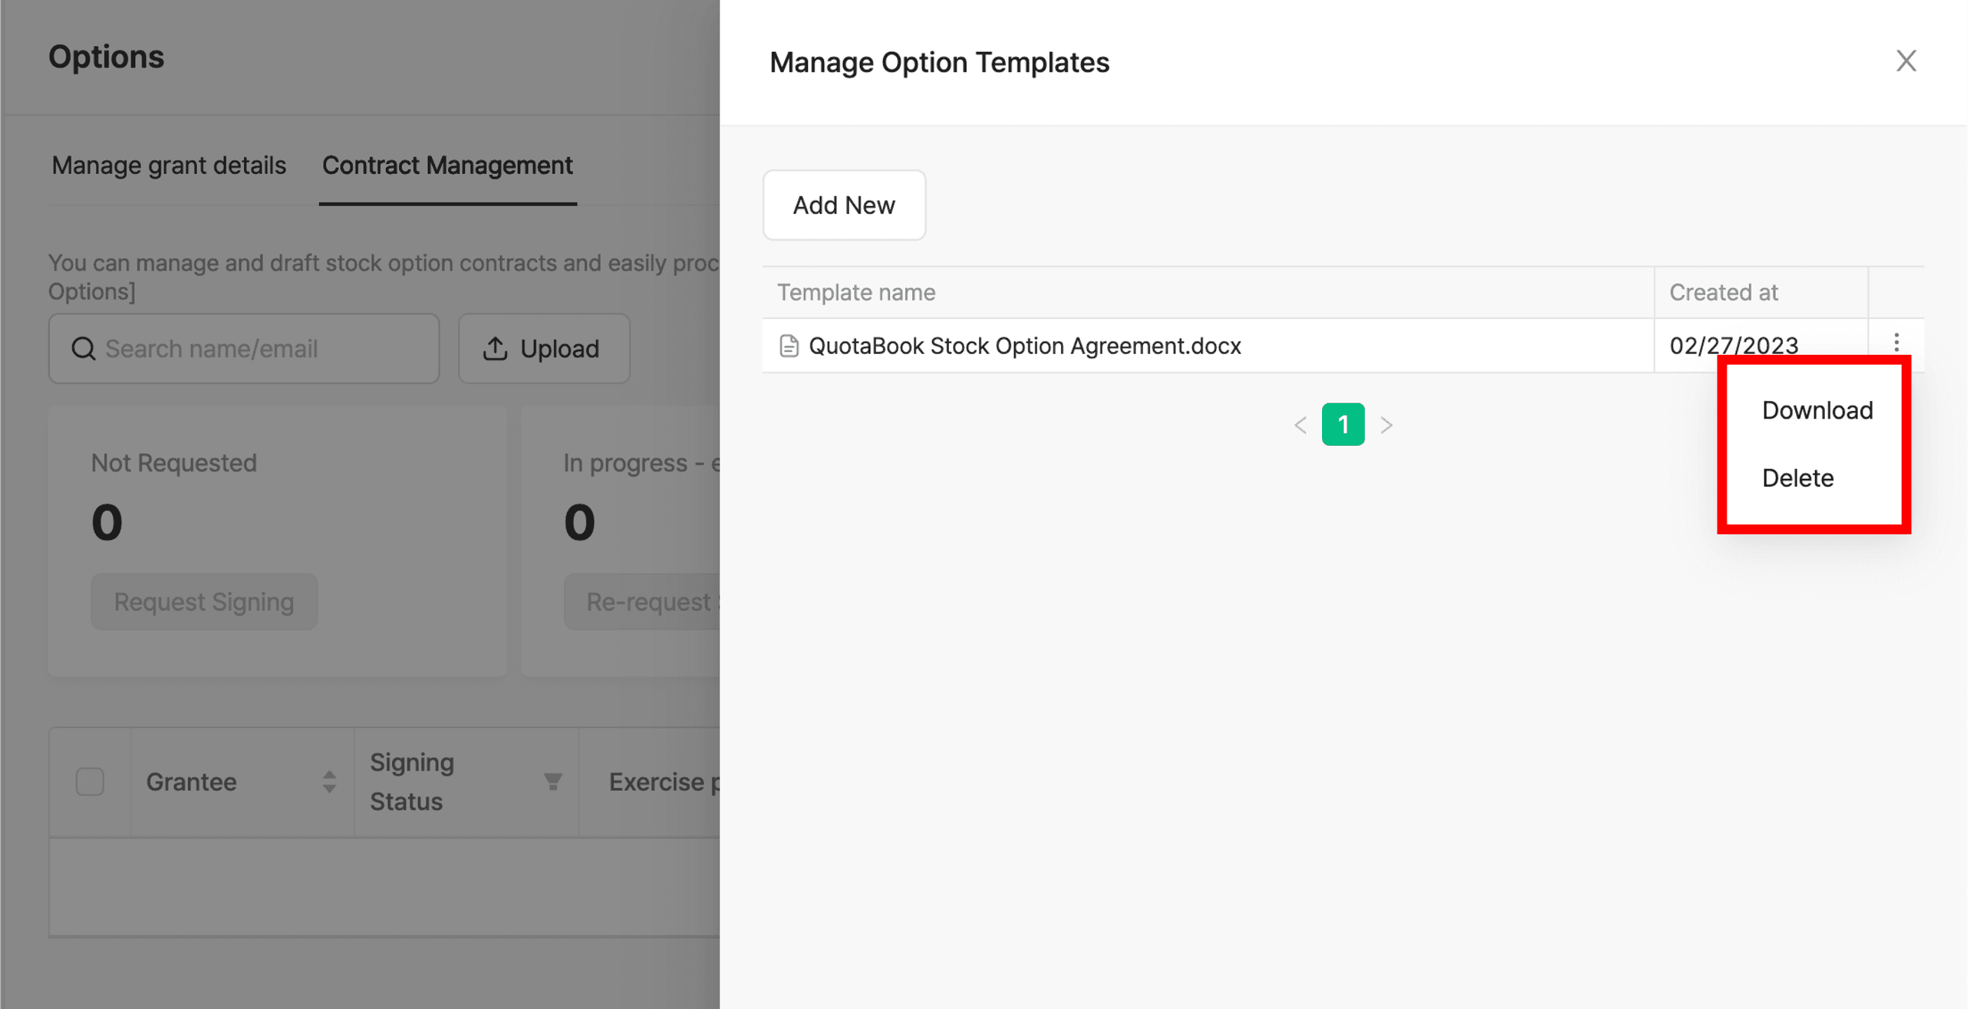This screenshot has width=1970, height=1009.
Task: Click the upload arrow icon beside Upload label
Action: (496, 348)
